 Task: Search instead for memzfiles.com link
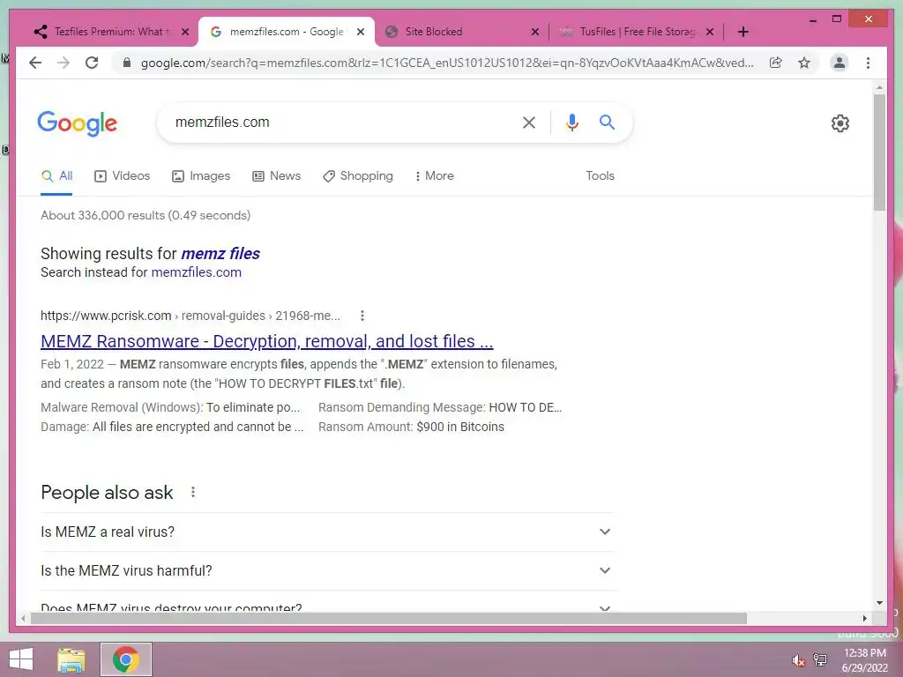point(196,272)
